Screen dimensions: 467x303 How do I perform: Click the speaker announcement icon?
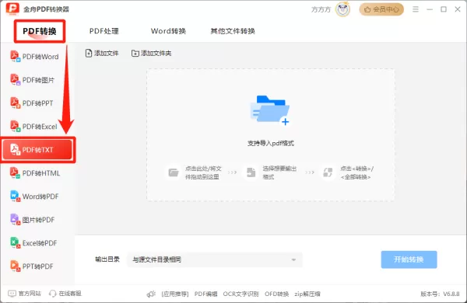[x=151, y=294]
